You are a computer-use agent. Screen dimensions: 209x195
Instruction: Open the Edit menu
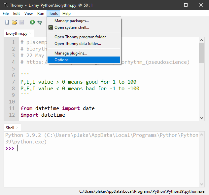17,14
